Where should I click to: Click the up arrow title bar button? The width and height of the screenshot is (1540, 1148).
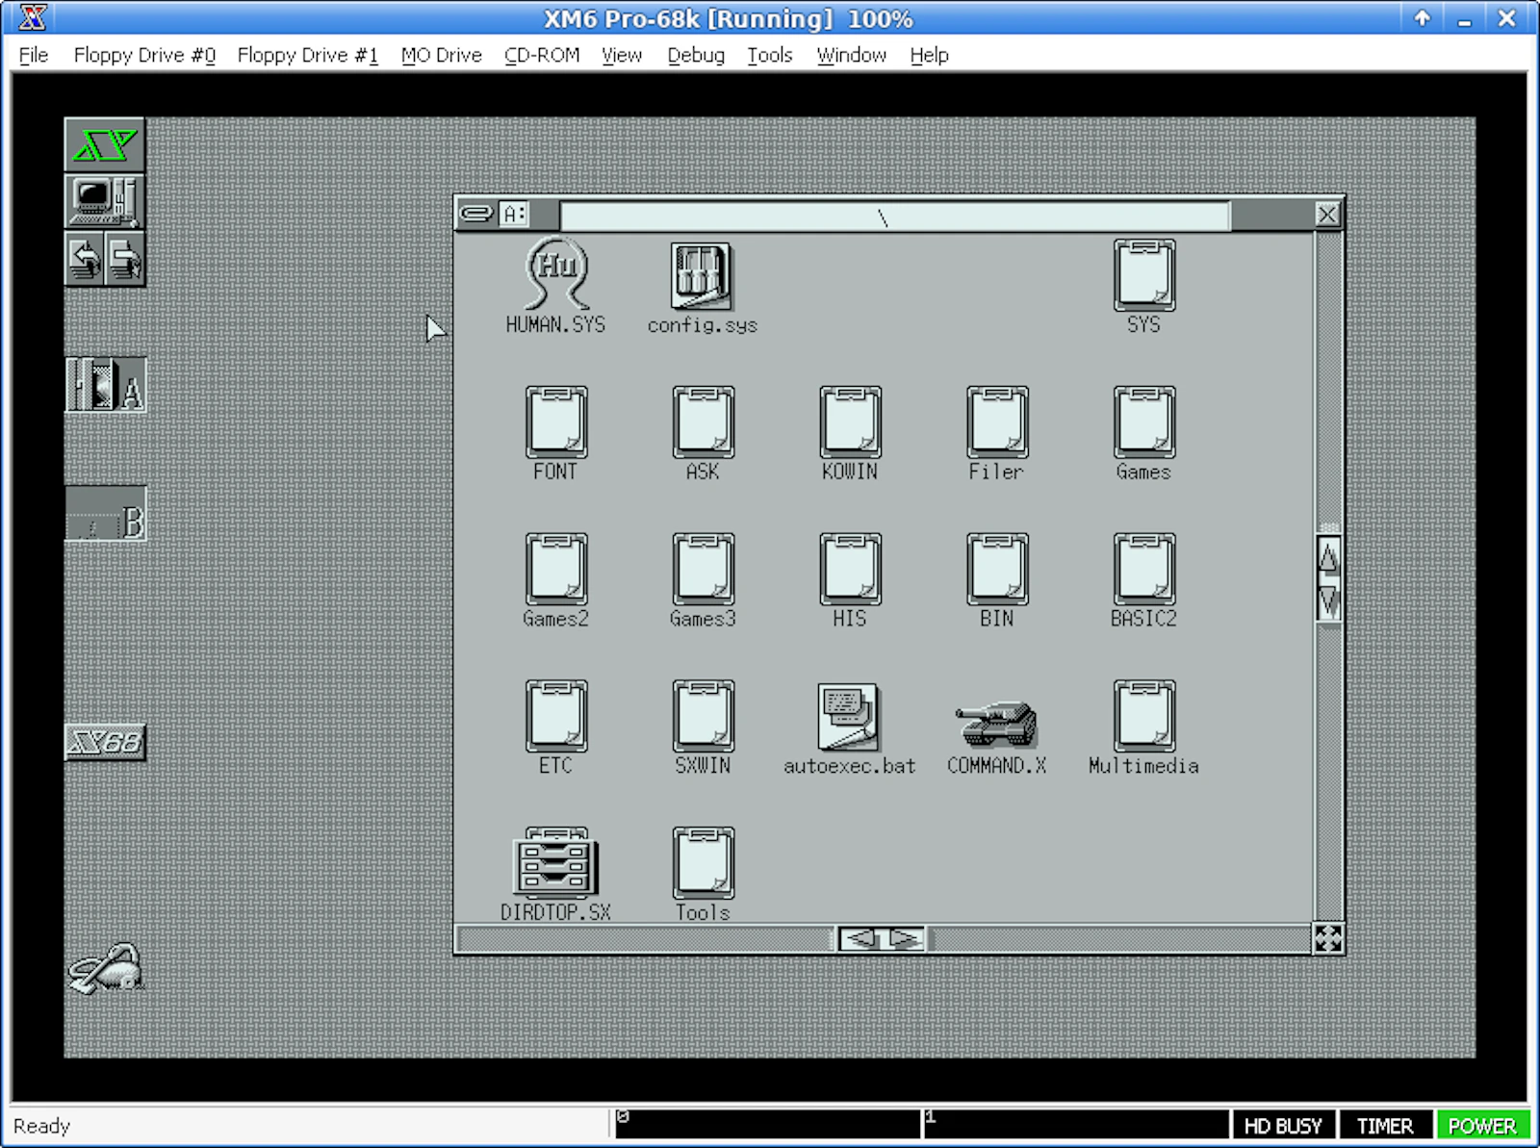point(1422,17)
